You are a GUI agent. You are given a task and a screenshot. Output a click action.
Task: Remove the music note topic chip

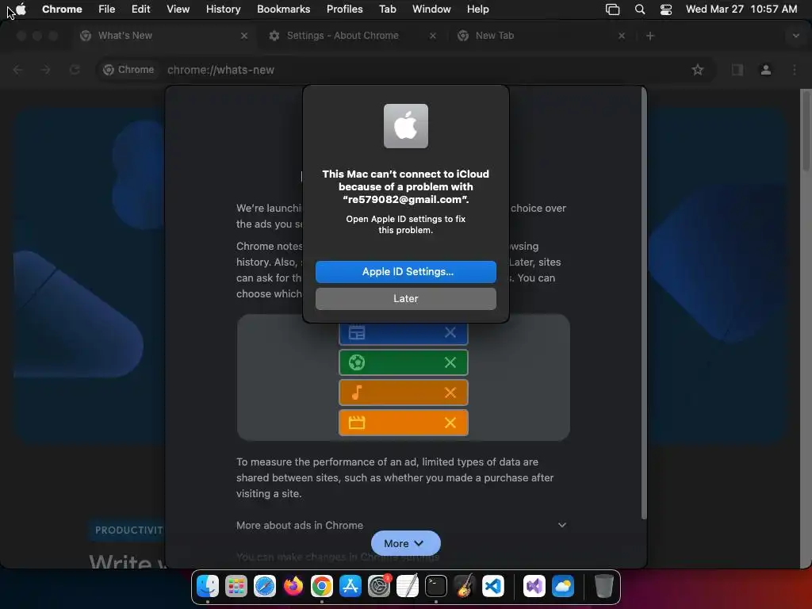[x=450, y=393]
